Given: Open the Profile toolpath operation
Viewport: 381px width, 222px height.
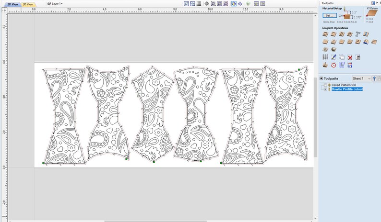Looking at the screenshot, I should tap(325, 34).
